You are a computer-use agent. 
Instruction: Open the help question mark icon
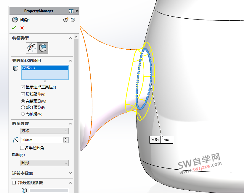click(x=73, y=20)
